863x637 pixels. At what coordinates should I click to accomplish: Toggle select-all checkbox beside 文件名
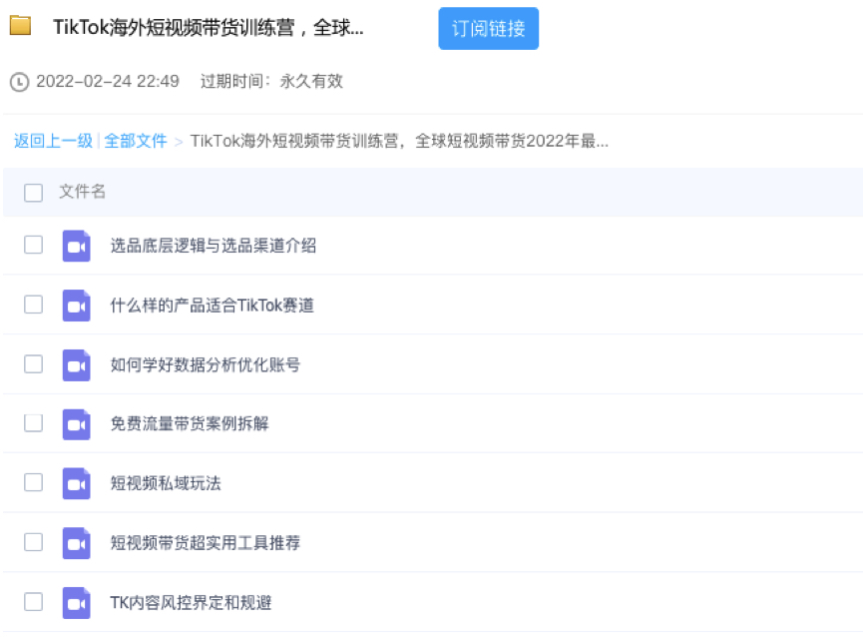click(34, 193)
